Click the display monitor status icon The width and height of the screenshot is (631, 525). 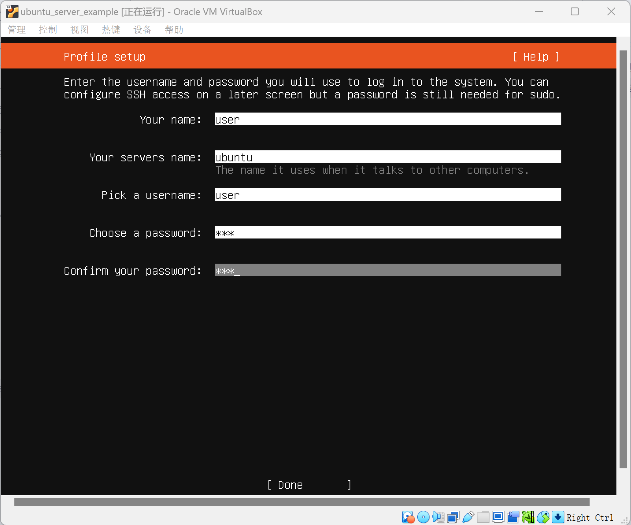tap(498, 517)
